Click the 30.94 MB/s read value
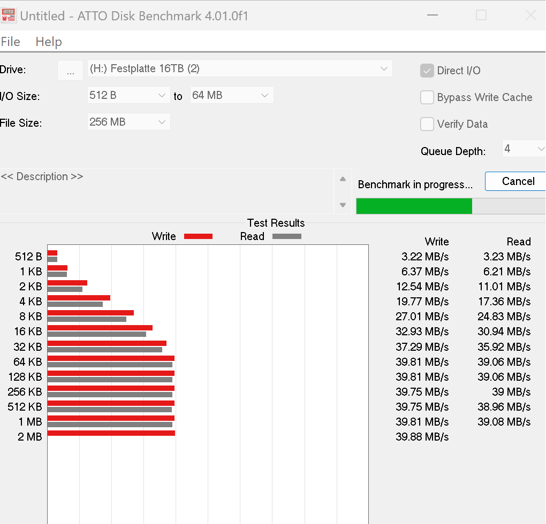The image size is (546, 524). coord(504,332)
